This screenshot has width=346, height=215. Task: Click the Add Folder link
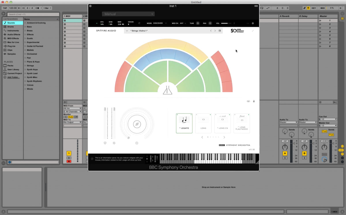(13, 77)
